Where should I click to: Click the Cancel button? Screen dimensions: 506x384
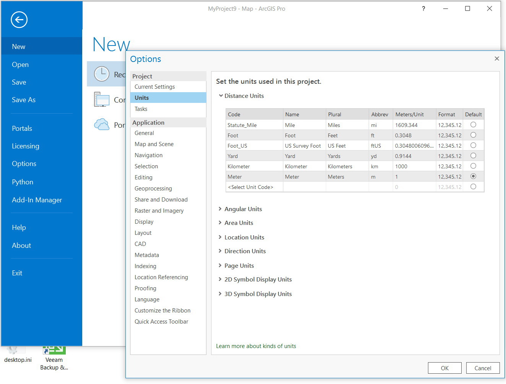coord(483,368)
